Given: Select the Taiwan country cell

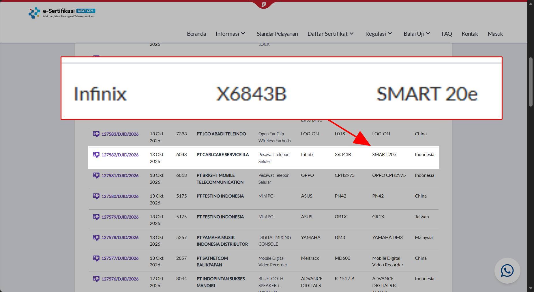Looking at the screenshot, I should 422,217.
